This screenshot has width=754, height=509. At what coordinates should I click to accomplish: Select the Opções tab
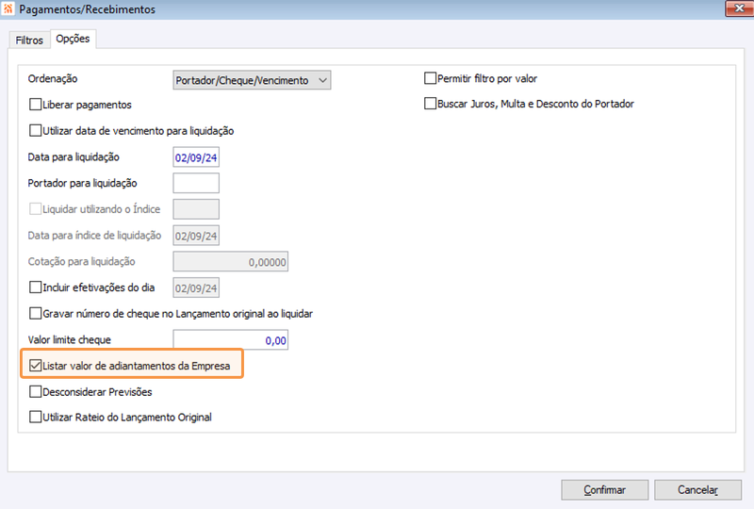[x=74, y=39]
